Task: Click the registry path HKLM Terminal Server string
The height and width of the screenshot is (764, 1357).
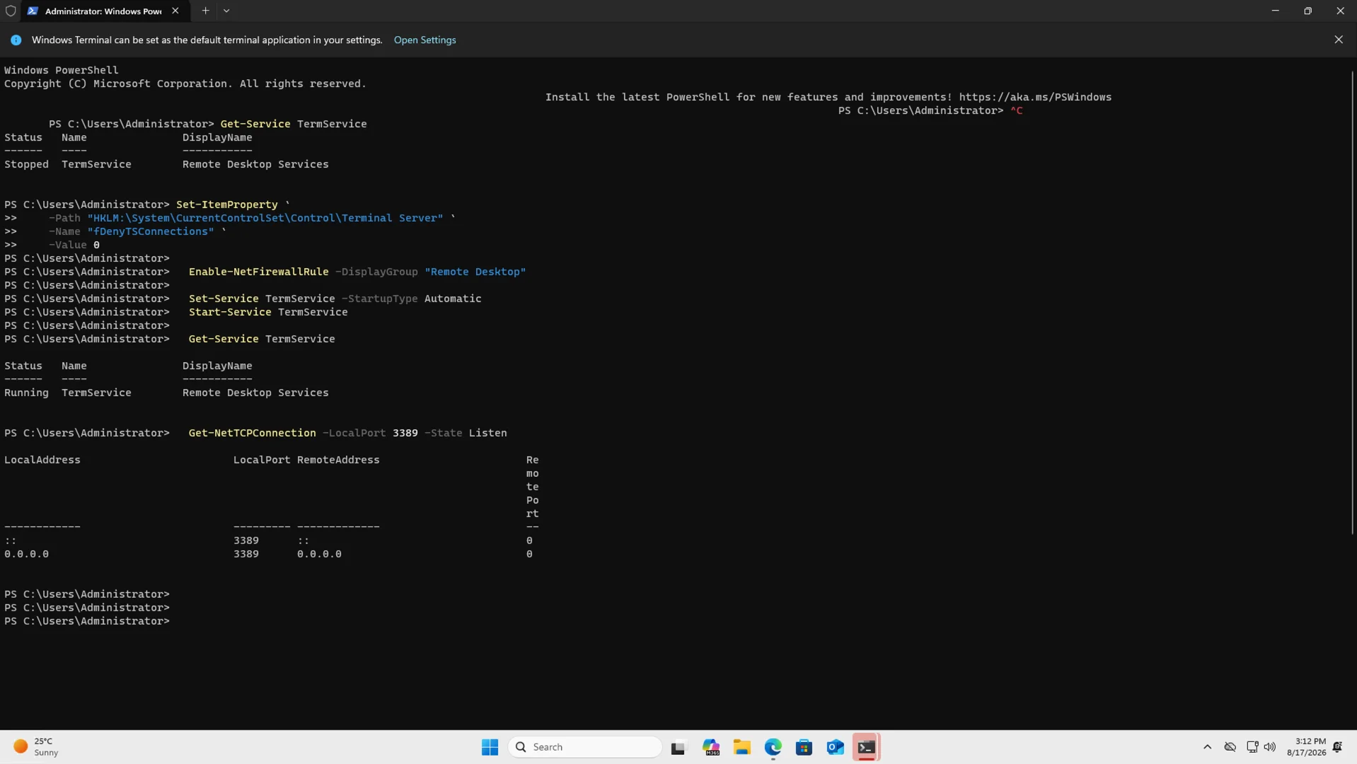Action: pos(265,218)
